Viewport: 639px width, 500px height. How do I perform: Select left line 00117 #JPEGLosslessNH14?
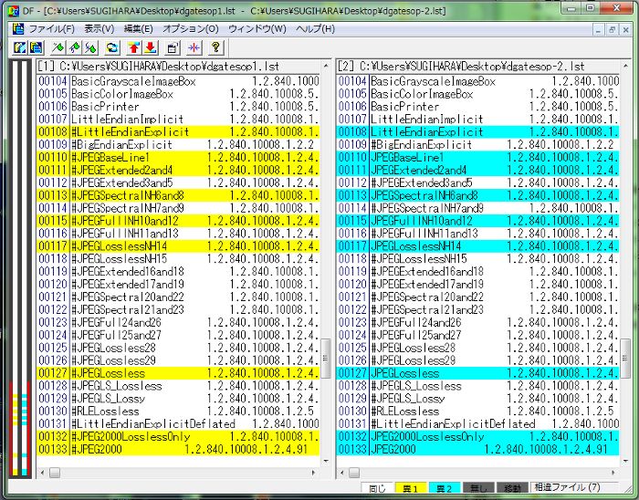tap(178, 246)
